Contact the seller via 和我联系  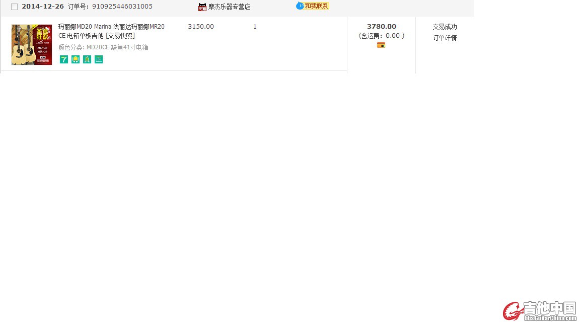[x=313, y=6]
